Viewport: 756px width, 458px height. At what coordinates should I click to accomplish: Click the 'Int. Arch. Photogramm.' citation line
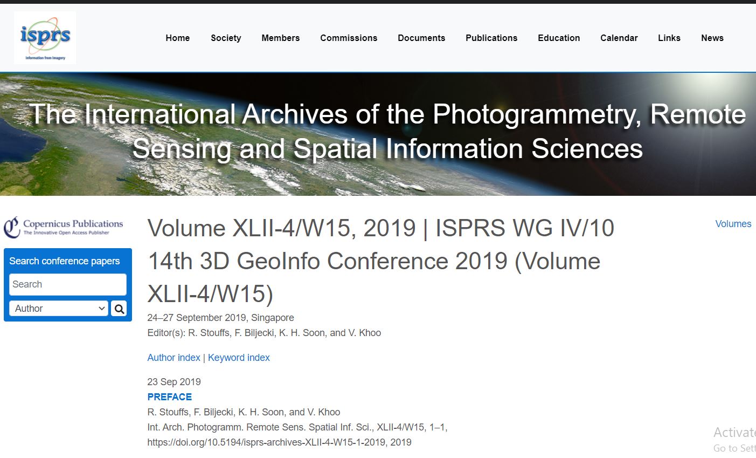tap(297, 427)
